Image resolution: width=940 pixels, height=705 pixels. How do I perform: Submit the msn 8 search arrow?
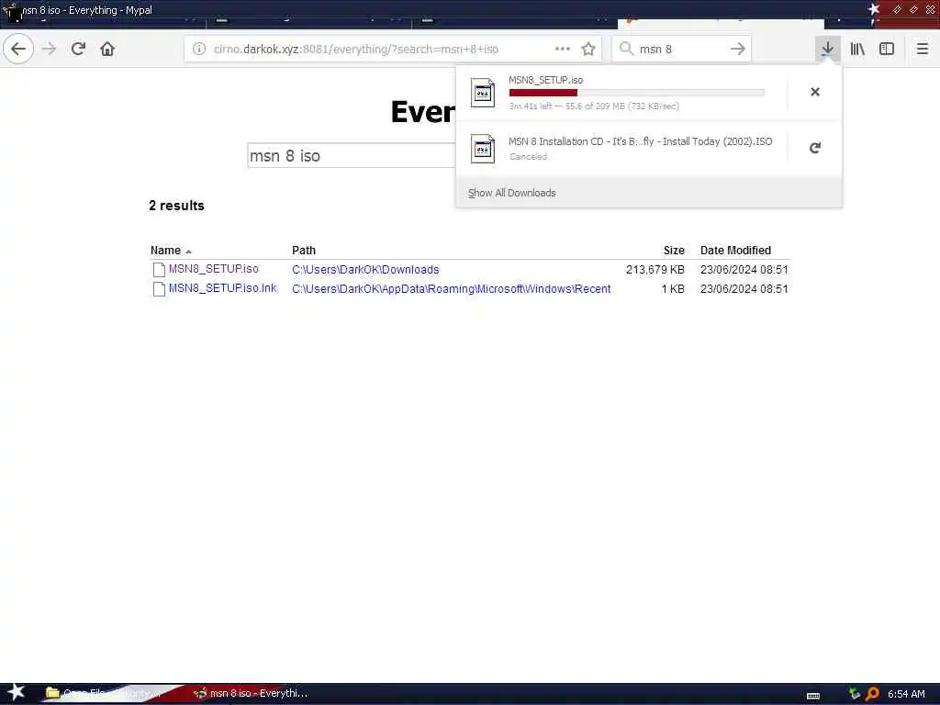[738, 49]
